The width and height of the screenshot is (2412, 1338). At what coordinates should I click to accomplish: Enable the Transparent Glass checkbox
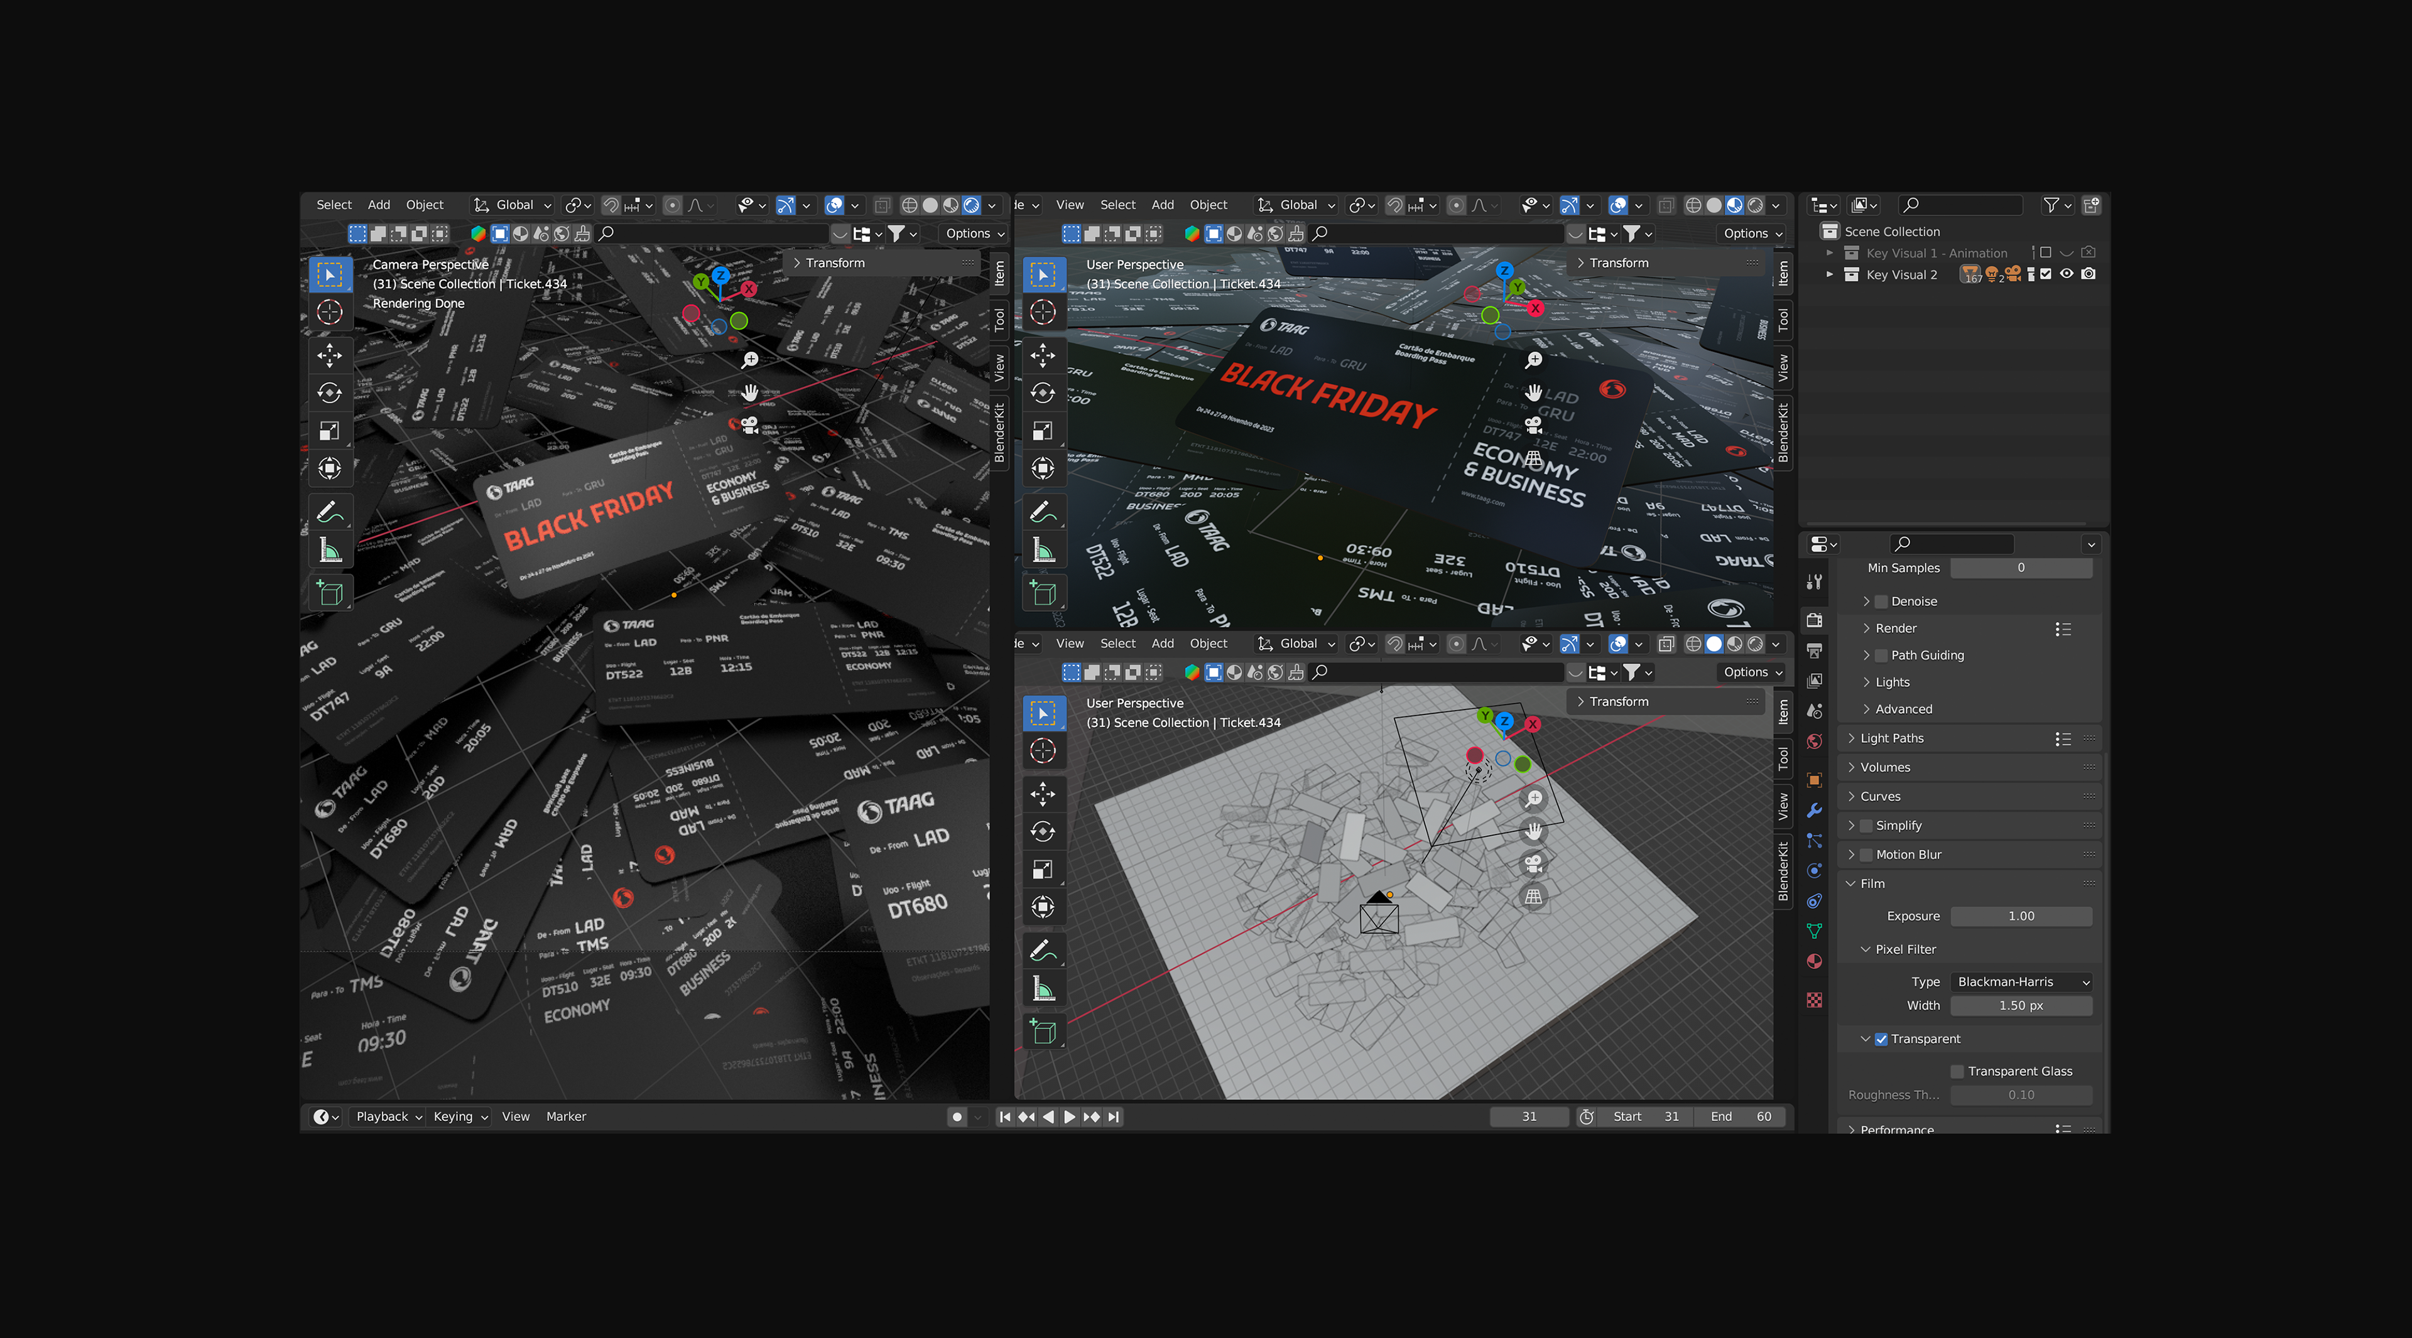click(x=1957, y=1072)
